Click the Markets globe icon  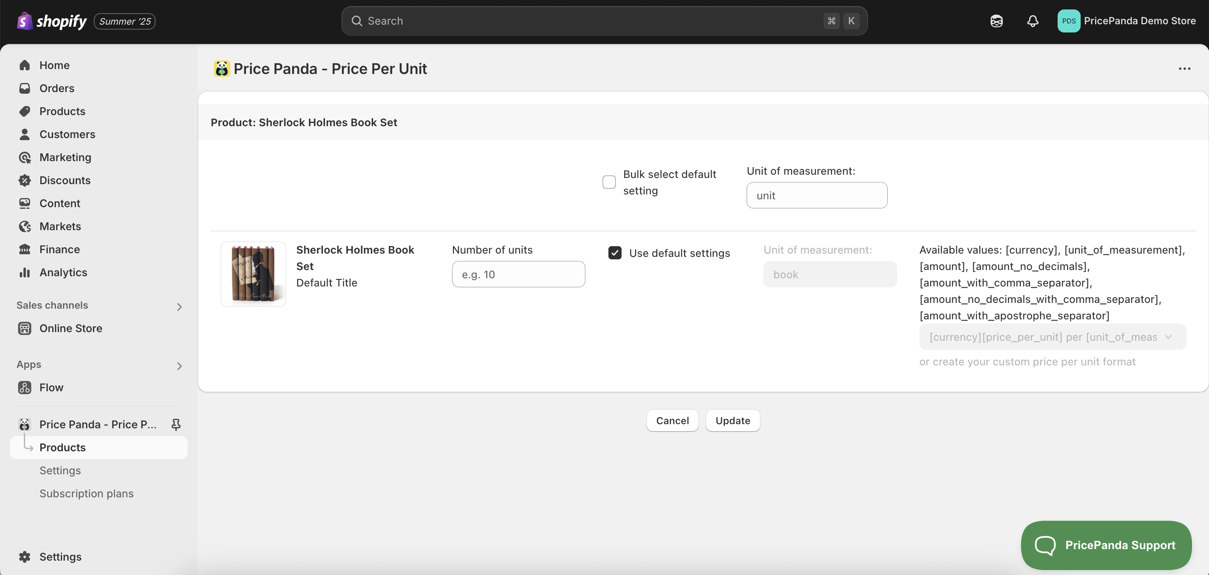click(x=25, y=226)
